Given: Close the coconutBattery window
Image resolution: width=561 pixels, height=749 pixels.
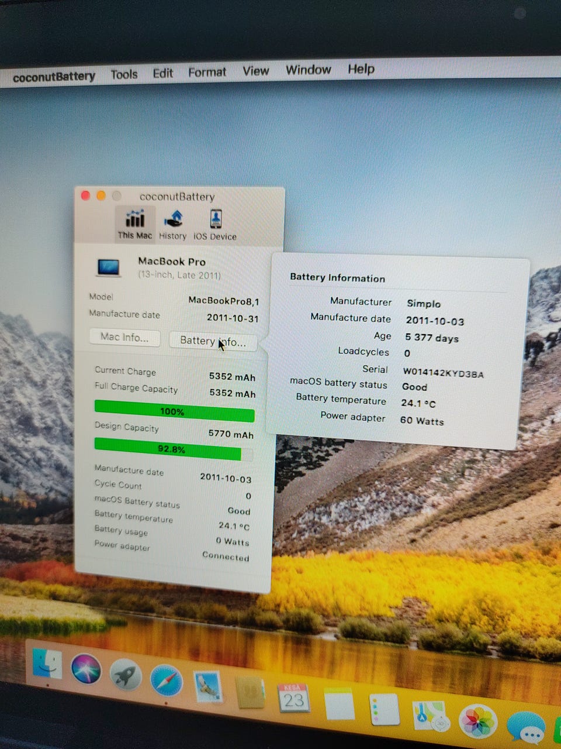Looking at the screenshot, I should pyautogui.click(x=85, y=195).
